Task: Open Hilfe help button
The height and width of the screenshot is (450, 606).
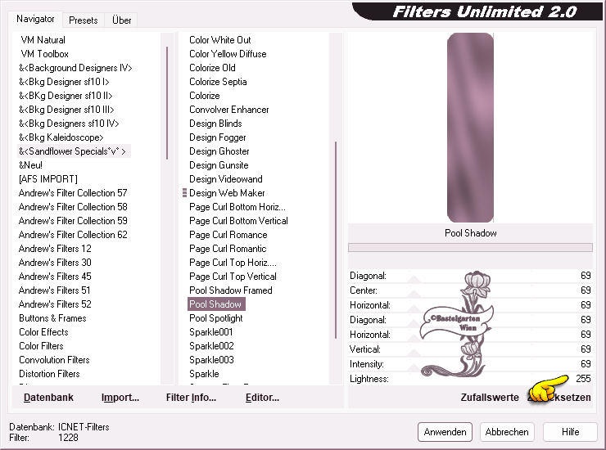Action: [x=570, y=432]
